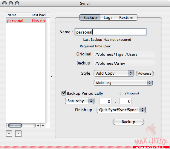This screenshot has width=170, height=149.
Task: Click the Name text field
Action: (111, 32)
